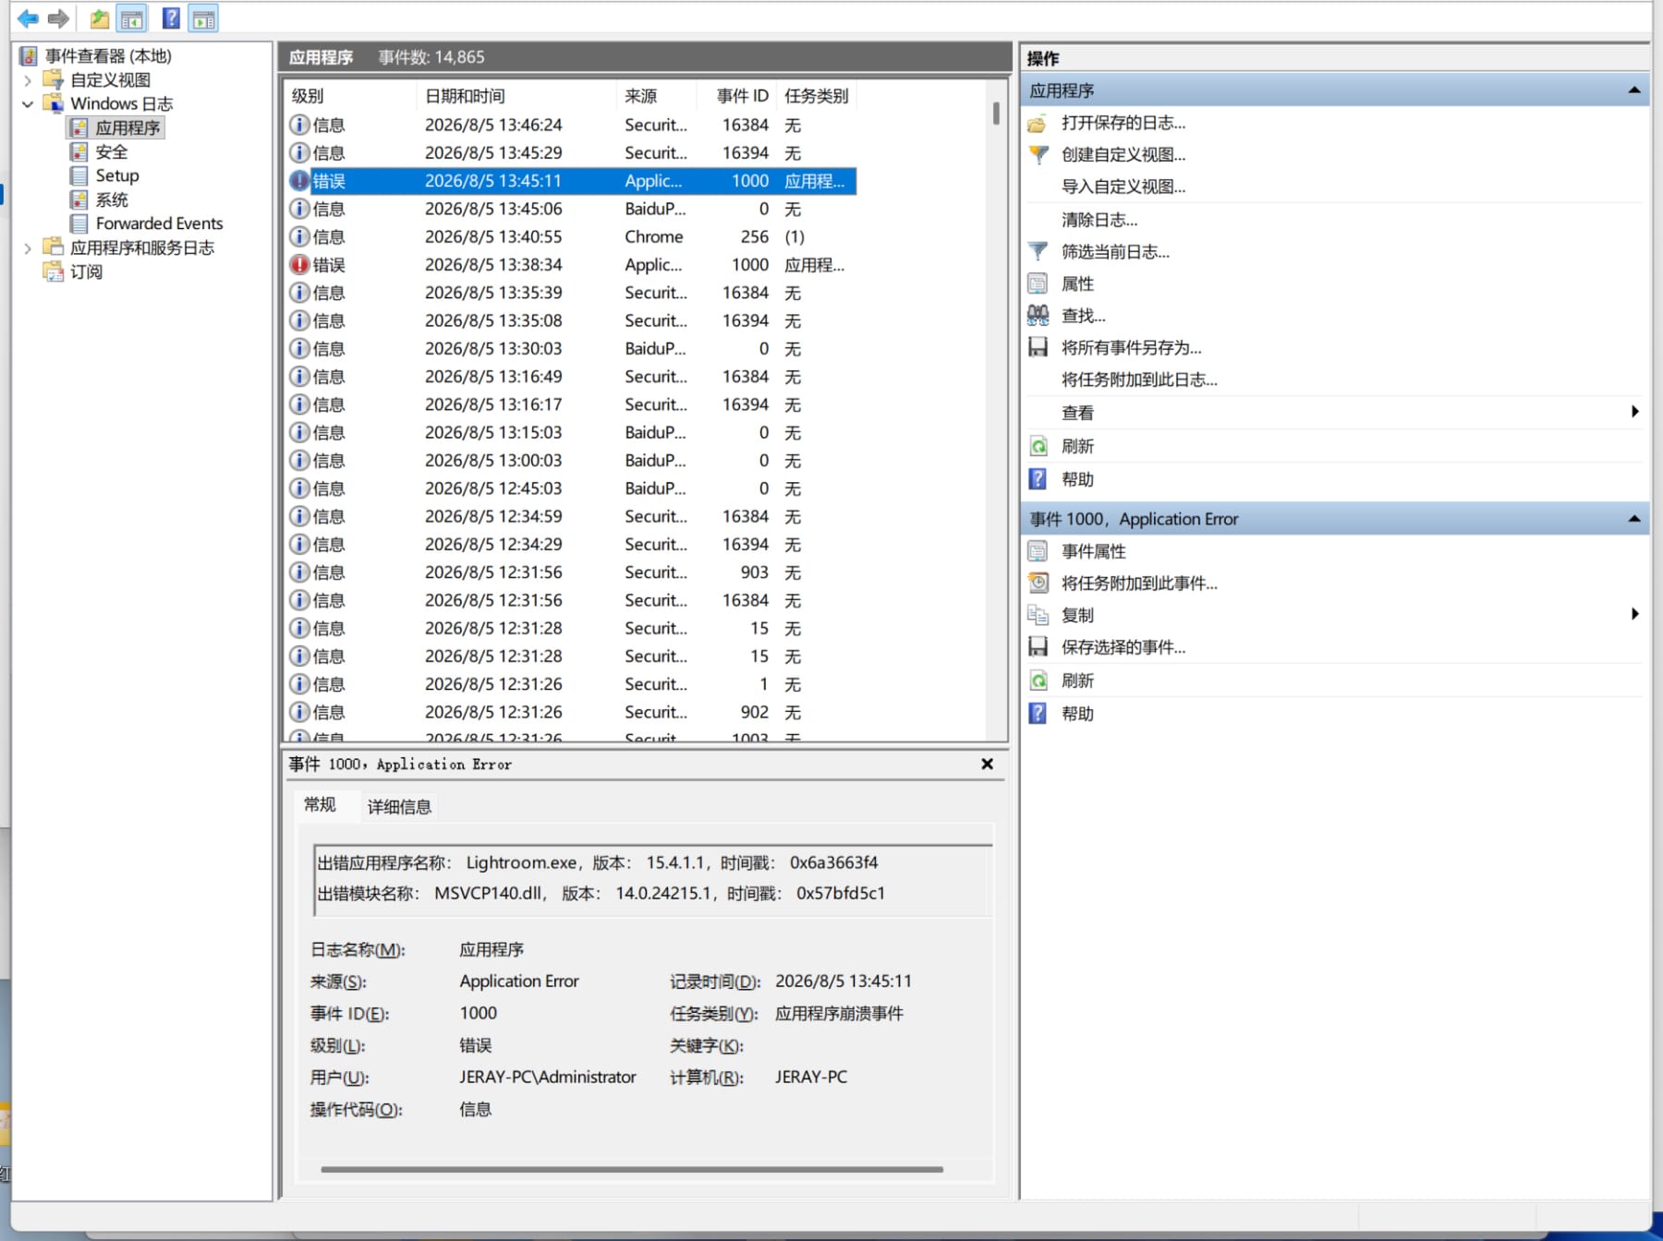
Task: Collapse the 事件 1000 actions section
Action: coord(1633,519)
